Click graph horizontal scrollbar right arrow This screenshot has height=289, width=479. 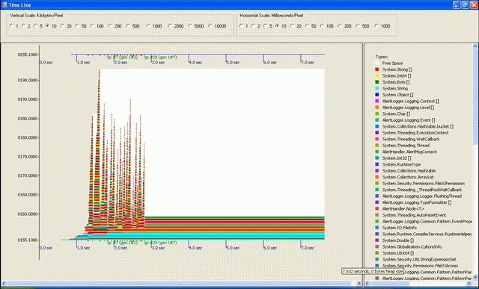coord(359,283)
